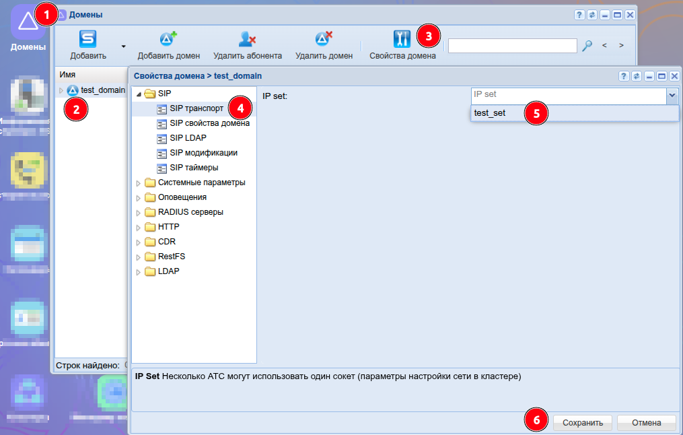
Task: Expand Системные параметры folder
Action: [139, 183]
